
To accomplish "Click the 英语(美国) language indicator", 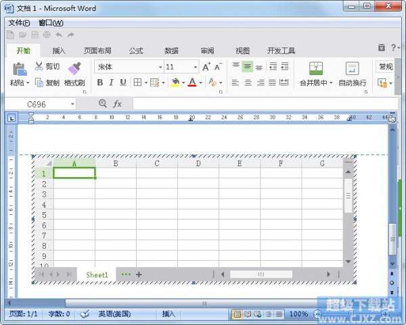I will point(114,314).
